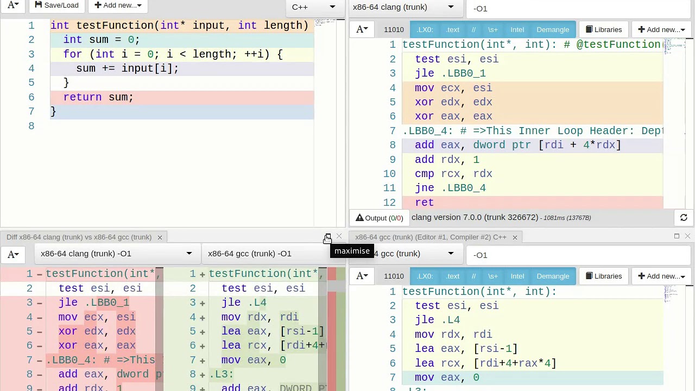Click clang version 7.0.0 status text
Screen dimensions: 695x391
pos(475,217)
